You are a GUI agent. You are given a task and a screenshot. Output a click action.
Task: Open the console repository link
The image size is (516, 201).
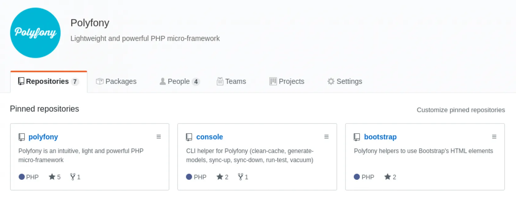(x=209, y=137)
